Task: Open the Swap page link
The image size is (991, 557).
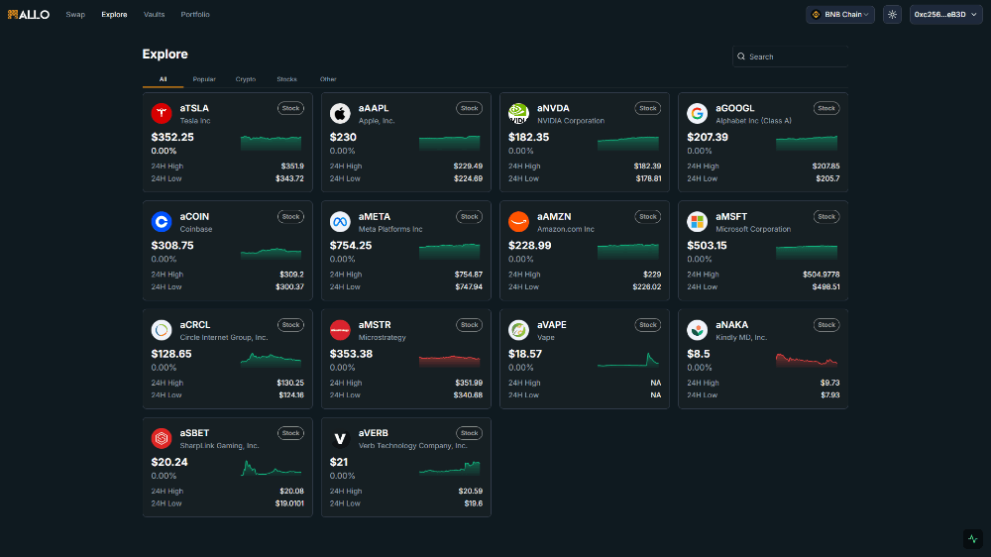Action: click(x=75, y=15)
